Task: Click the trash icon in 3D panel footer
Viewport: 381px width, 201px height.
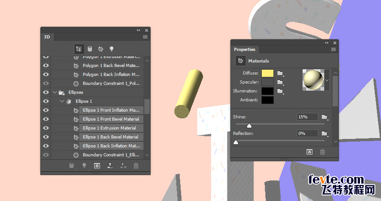Action: [x=136, y=166]
